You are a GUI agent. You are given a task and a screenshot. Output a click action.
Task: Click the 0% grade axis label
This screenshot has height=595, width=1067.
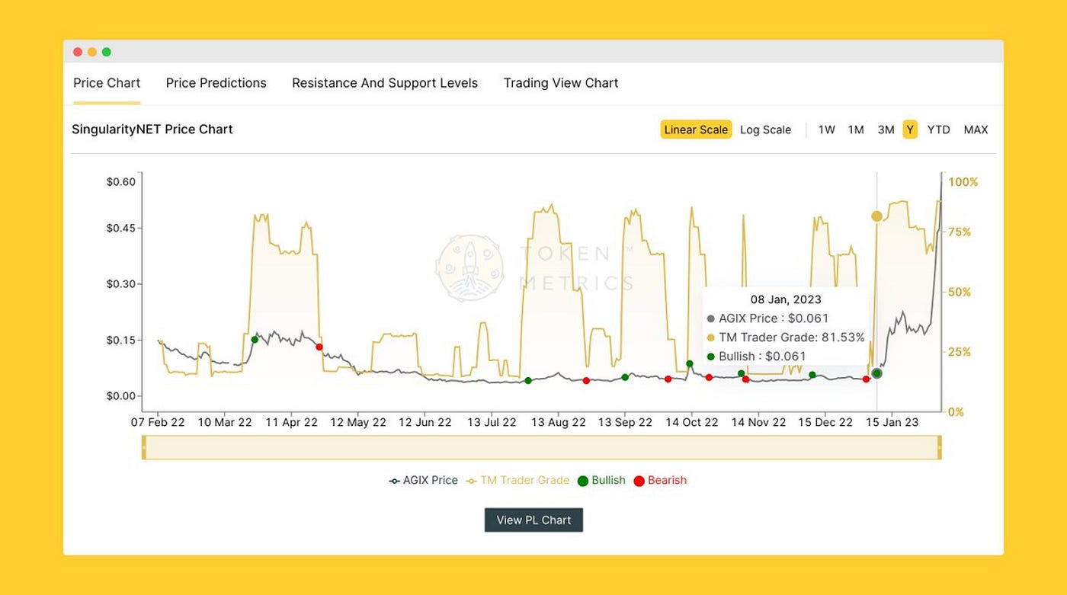click(x=956, y=412)
